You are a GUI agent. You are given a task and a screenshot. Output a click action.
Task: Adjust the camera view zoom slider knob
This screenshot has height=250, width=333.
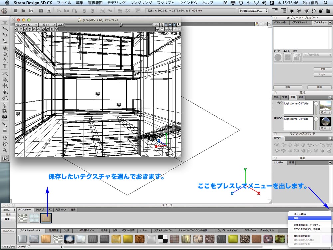(x=121, y=25)
